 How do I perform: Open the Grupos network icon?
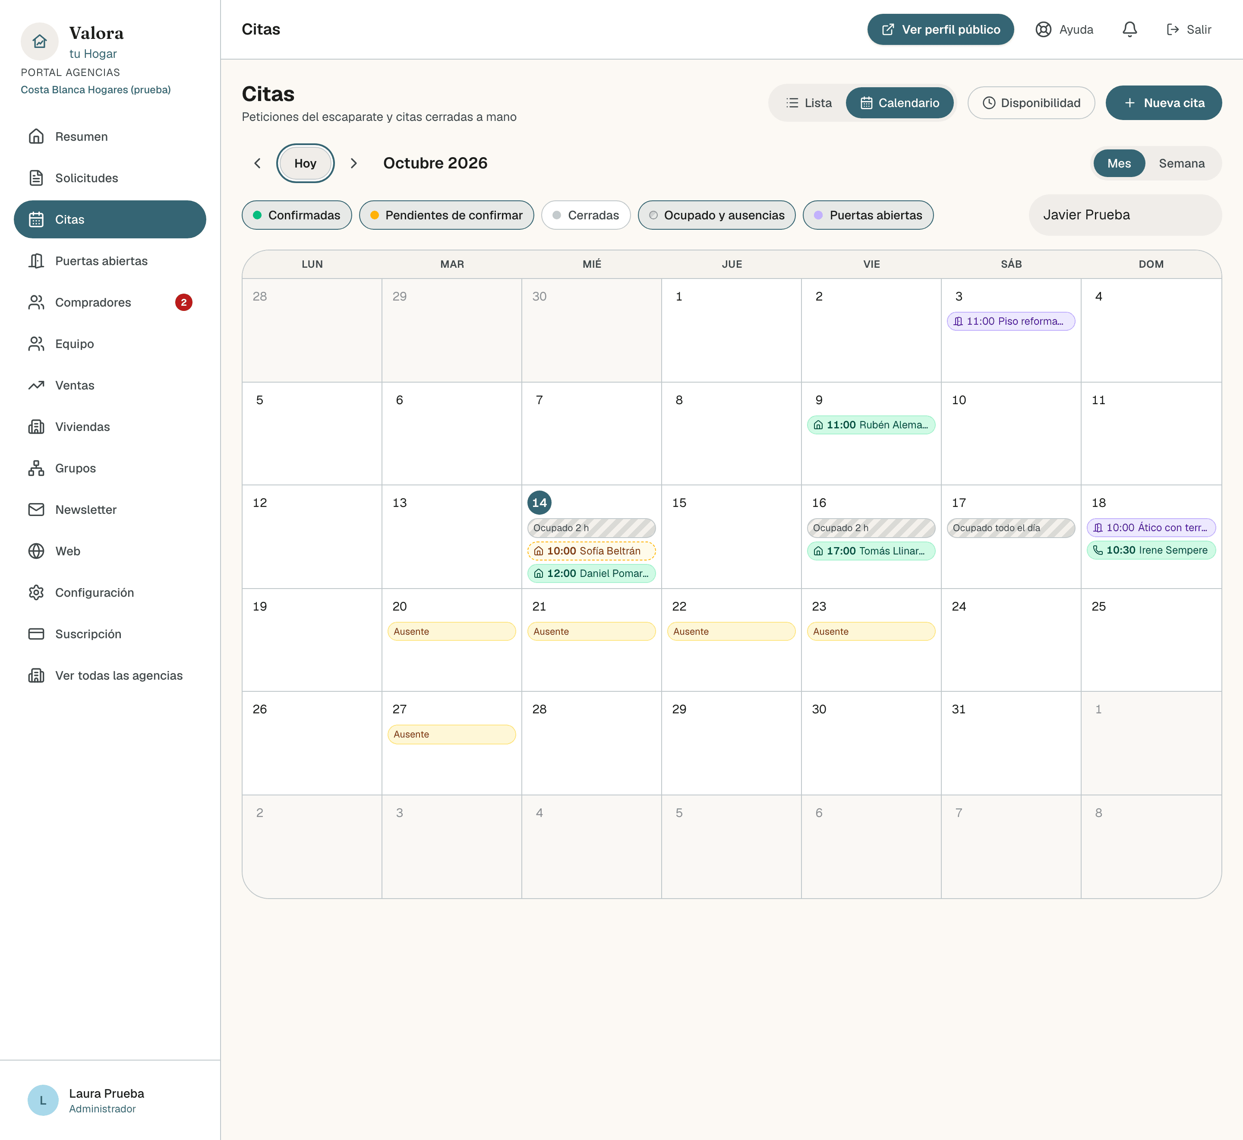coord(36,468)
